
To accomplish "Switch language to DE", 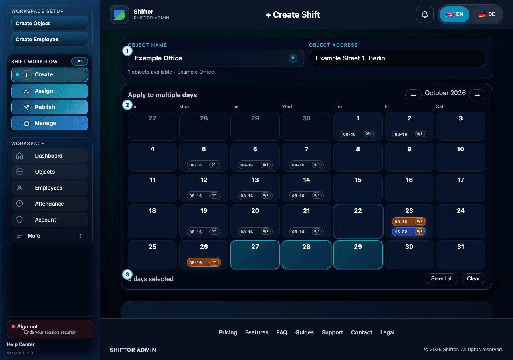I will click(x=487, y=14).
